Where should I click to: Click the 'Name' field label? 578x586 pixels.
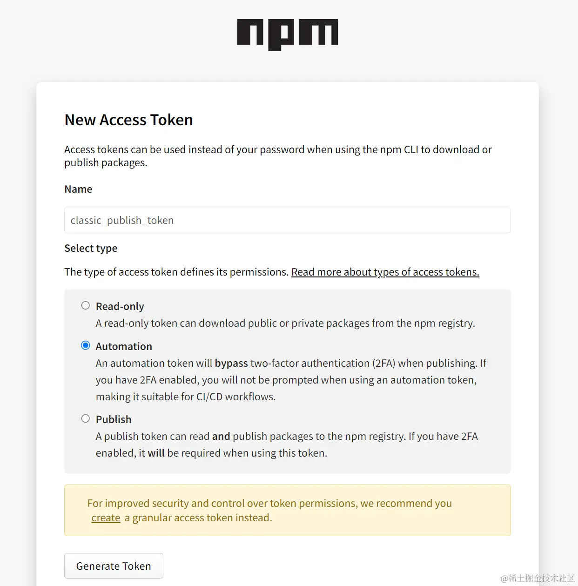click(x=78, y=189)
